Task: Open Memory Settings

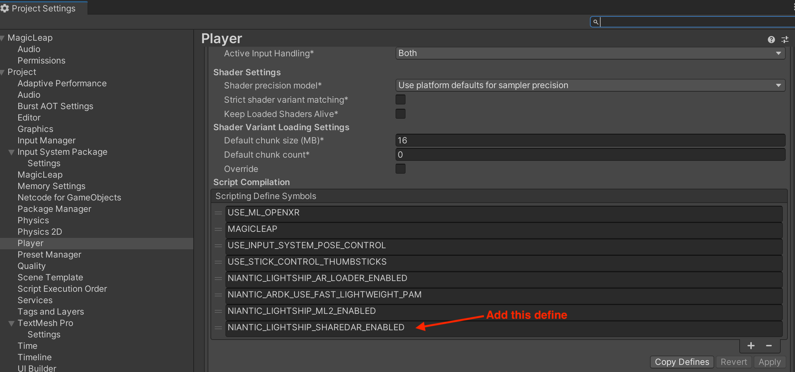Action: (51, 186)
